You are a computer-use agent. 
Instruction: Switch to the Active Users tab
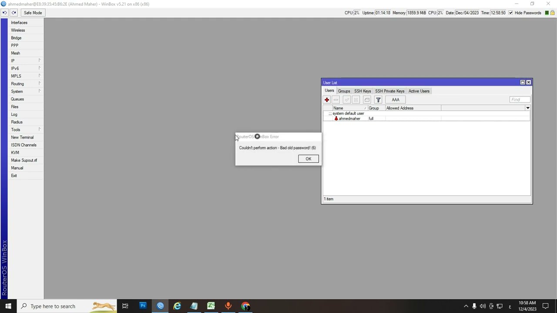pos(419,91)
